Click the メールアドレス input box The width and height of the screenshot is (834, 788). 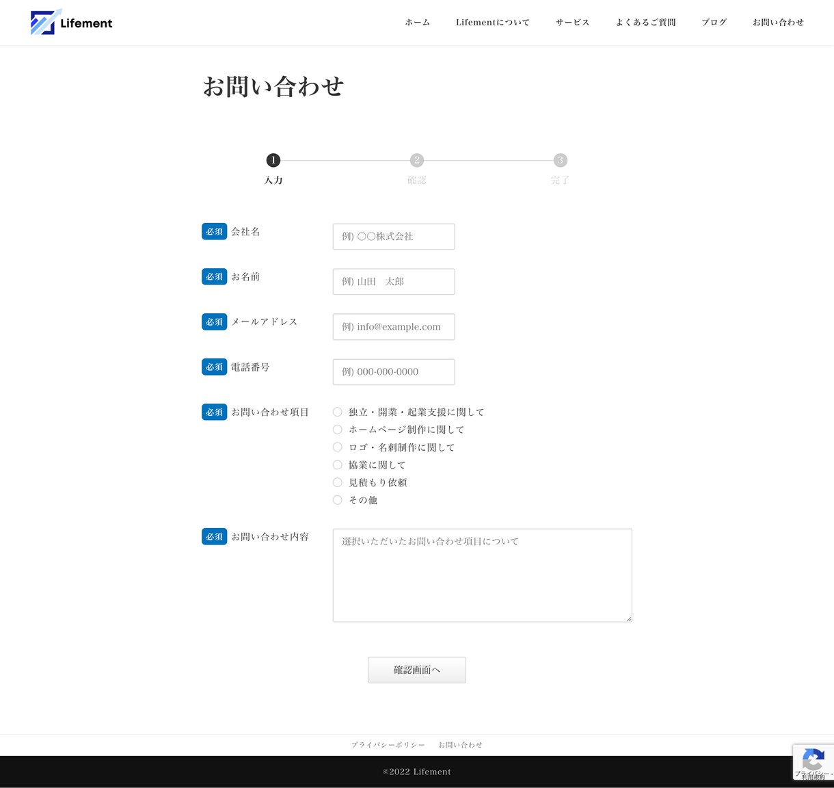pyautogui.click(x=394, y=327)
